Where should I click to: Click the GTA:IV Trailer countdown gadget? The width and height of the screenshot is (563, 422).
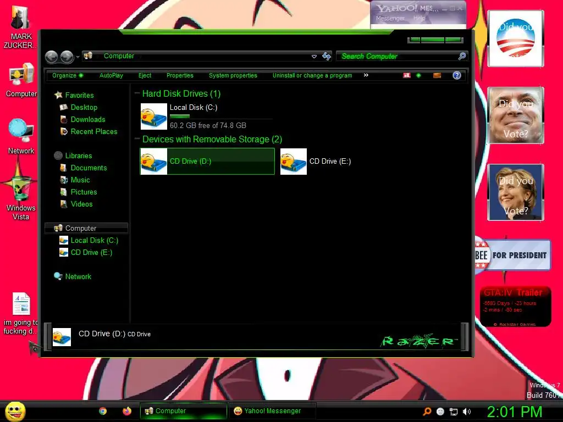click(515, 307)
